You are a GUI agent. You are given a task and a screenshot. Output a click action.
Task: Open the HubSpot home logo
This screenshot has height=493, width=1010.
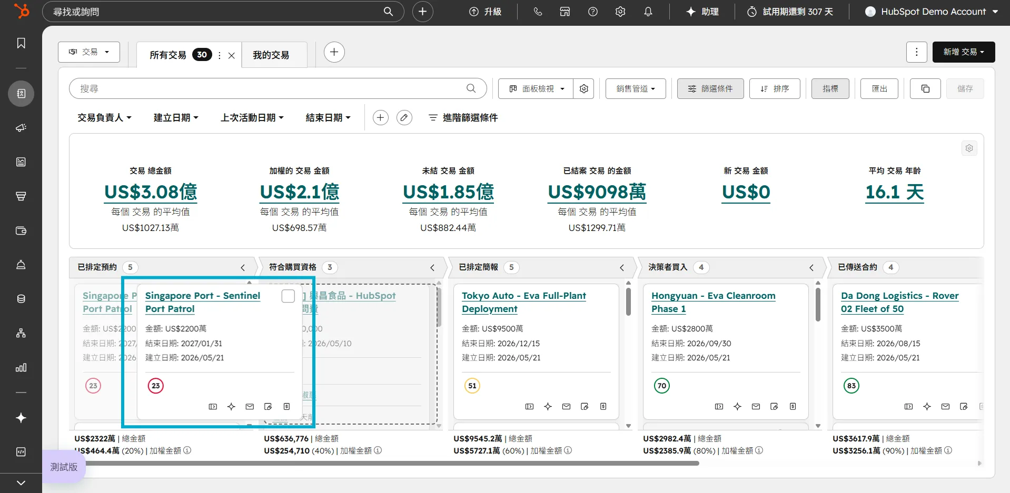click(x=21, y=11)
